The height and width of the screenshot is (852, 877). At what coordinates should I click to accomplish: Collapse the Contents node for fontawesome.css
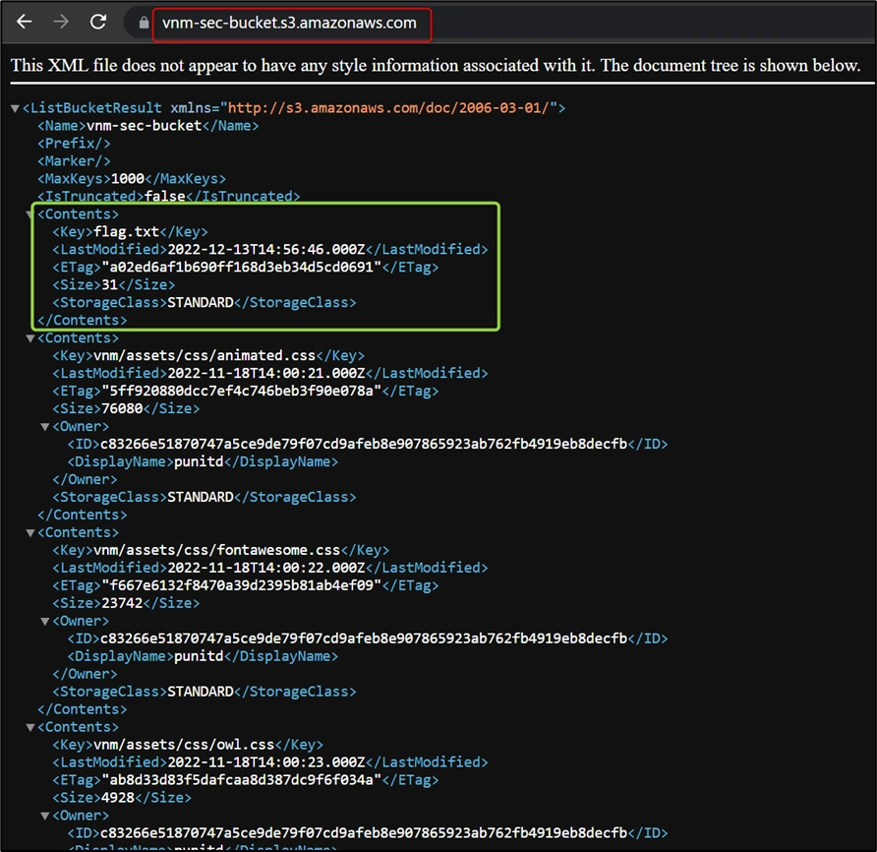[30, 533]
